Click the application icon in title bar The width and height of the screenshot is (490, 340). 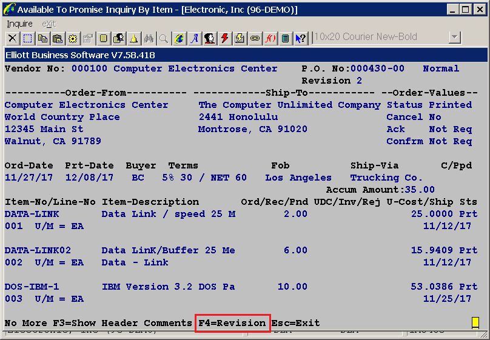9,9
